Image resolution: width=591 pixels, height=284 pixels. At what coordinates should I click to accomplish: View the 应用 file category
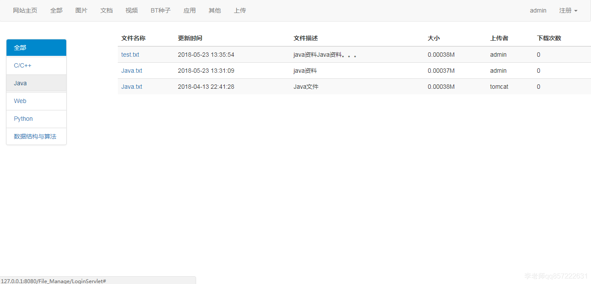click(x=190, y=10)
